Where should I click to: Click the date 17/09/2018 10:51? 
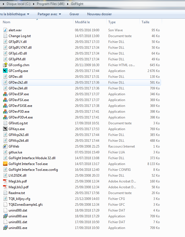point(87,123)
